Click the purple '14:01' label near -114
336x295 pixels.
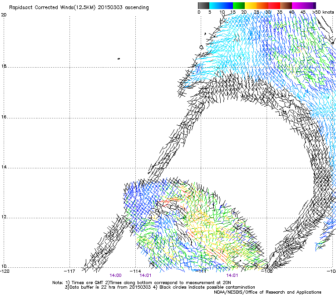tap(145, 275)
